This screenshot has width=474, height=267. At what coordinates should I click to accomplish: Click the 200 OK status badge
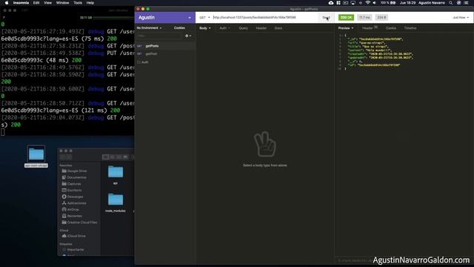[346, 18]
